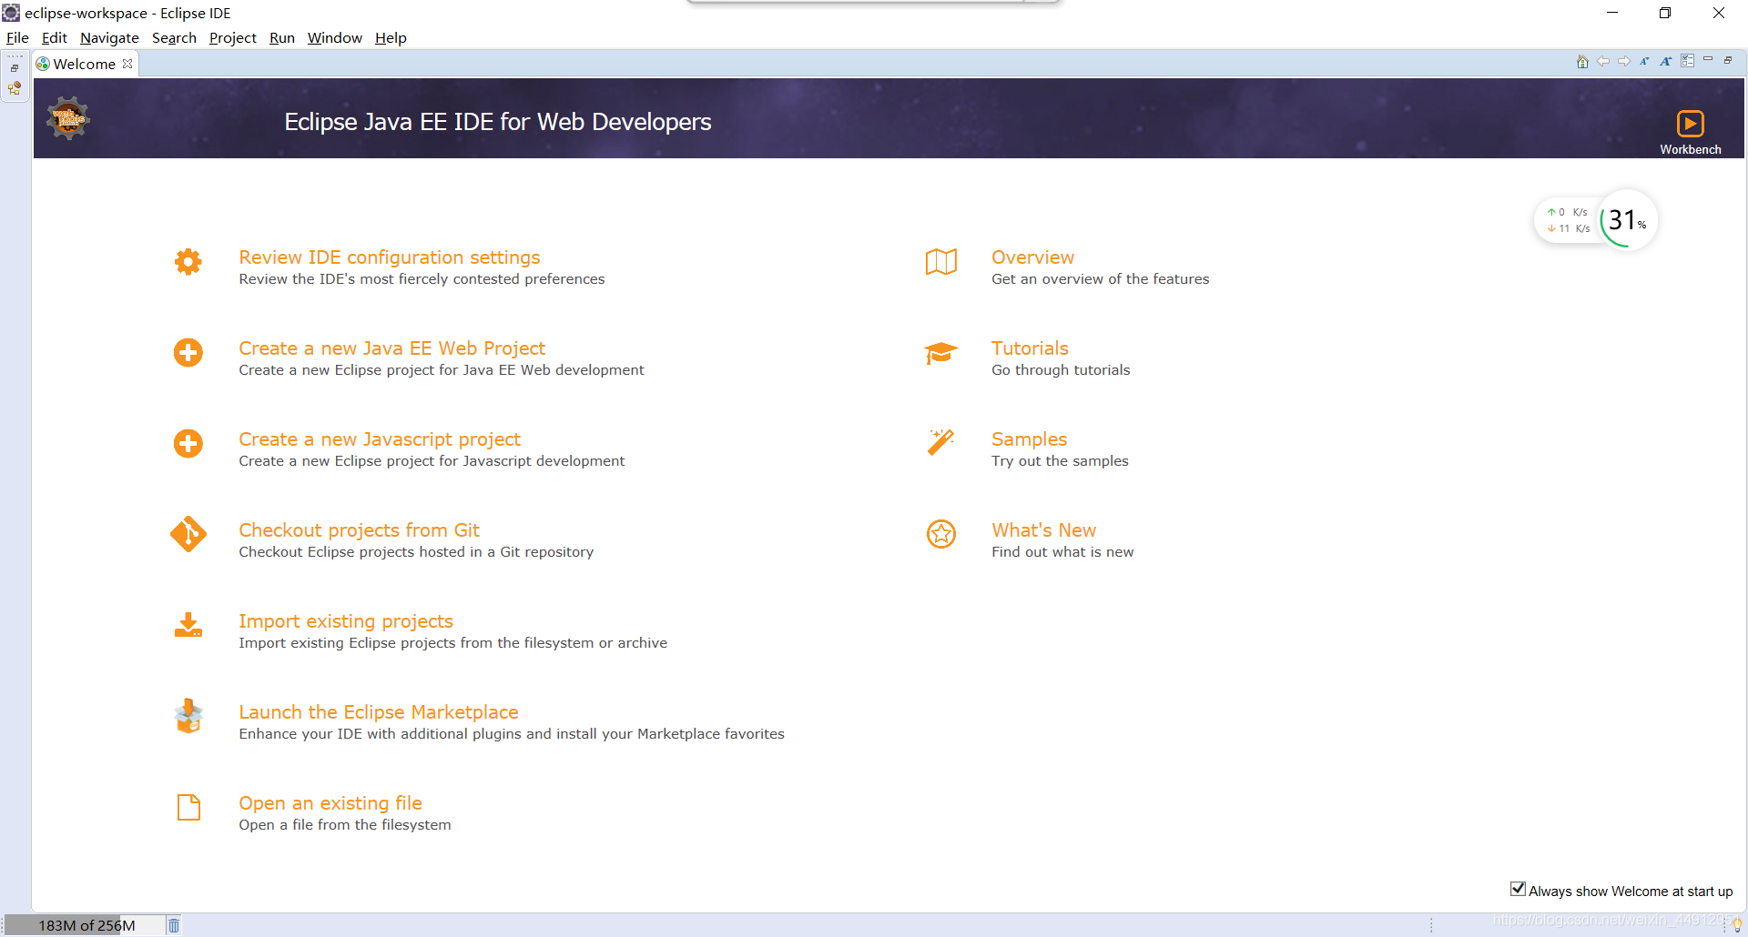Open the Overview link

tap(1032, 257)
